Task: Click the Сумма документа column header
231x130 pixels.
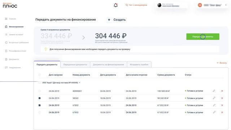Action: coord(166,75)
